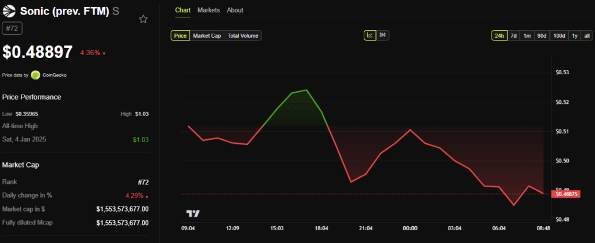Click the 15:03 time axis label
This screenshot has width=595, height=243.
pyautogui.click(x=277, y=229)
